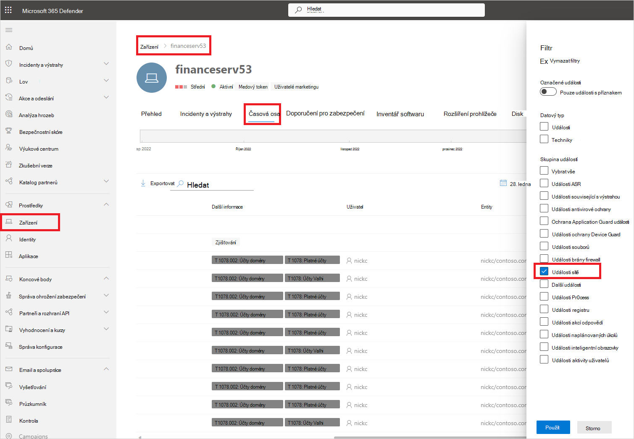Click the Lov hunting icon
The height and width of the screenshot is (439, 634).
pos(9,81)
